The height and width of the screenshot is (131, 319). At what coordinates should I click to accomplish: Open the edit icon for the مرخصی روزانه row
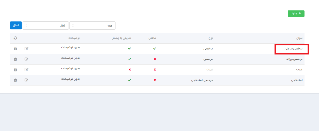click(26, 59)
